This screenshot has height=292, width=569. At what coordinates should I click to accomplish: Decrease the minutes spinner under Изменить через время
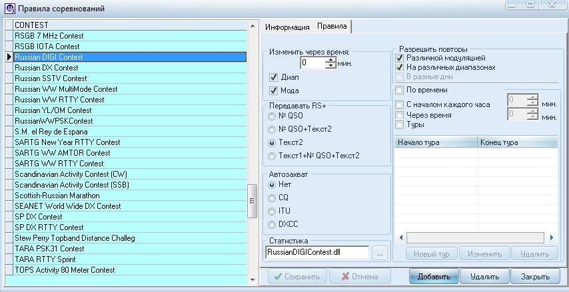(x=330, y=66)
